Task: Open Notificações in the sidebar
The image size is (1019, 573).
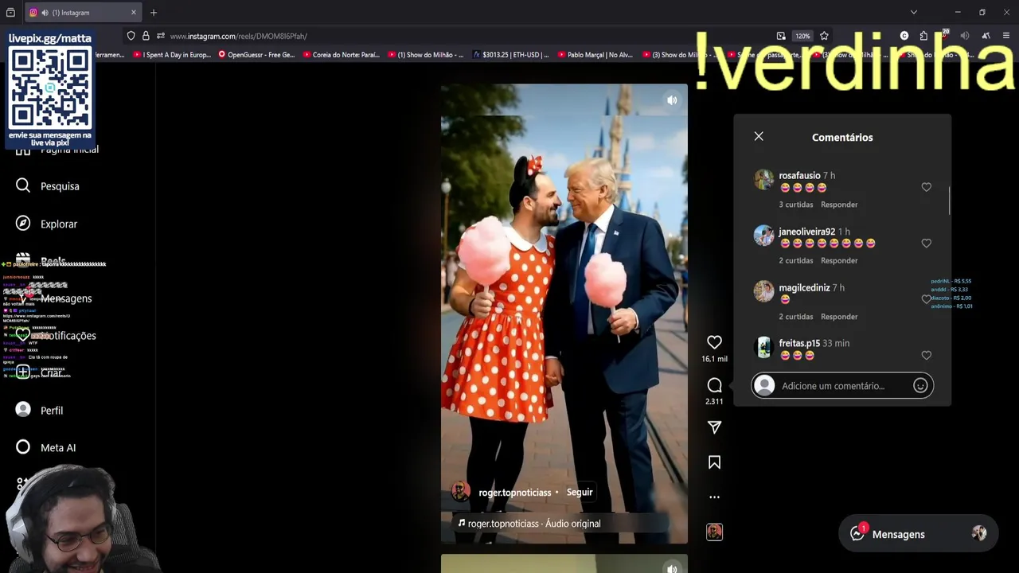Action: coord(68,336)
